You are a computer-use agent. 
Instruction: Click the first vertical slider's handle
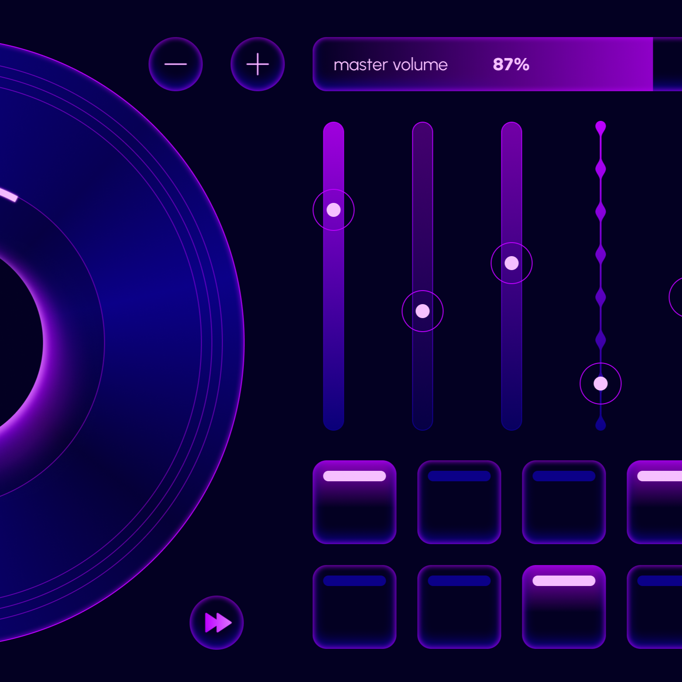[333, 210]
